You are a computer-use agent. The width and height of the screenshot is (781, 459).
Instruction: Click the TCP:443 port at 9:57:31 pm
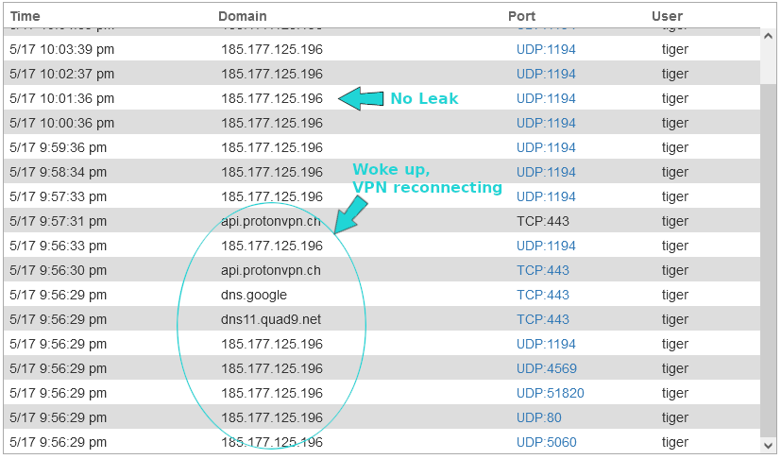click(543, 221)
